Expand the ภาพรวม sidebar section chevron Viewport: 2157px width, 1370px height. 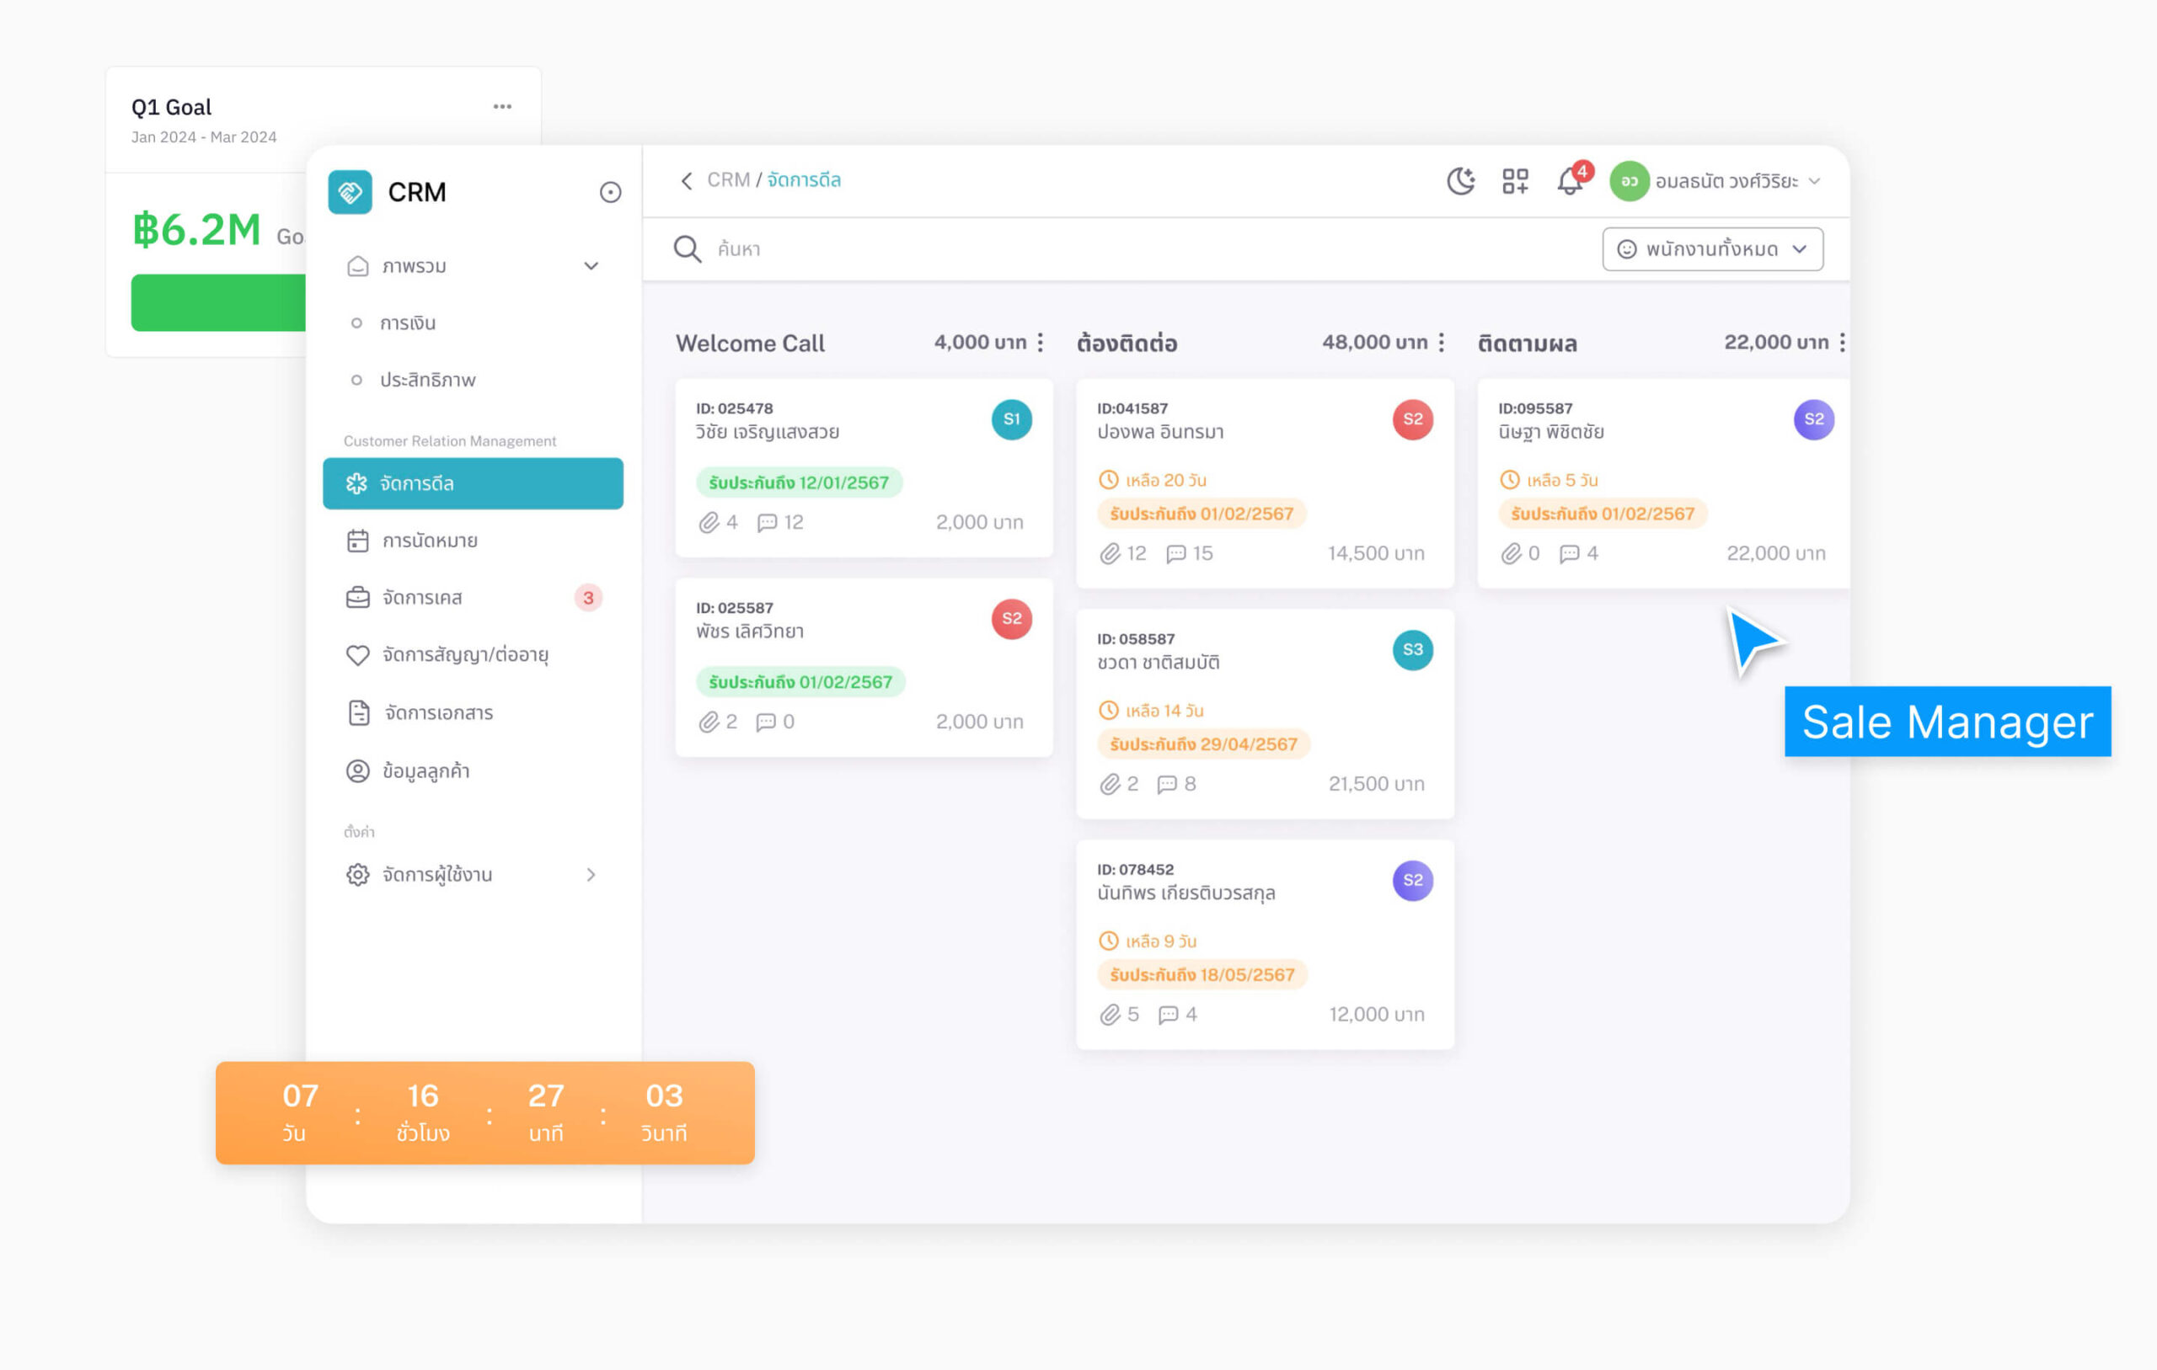591,266
